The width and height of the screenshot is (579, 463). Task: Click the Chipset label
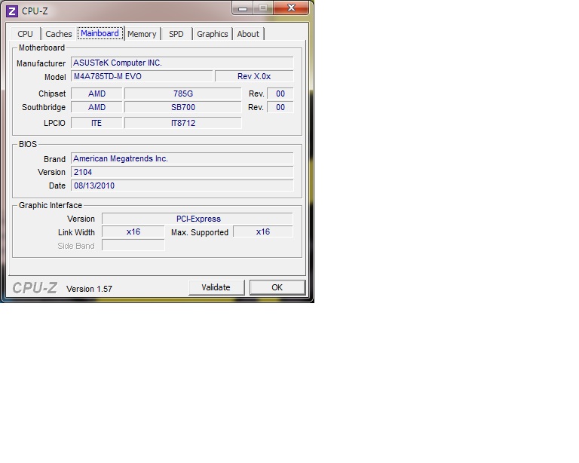[52, 94]
